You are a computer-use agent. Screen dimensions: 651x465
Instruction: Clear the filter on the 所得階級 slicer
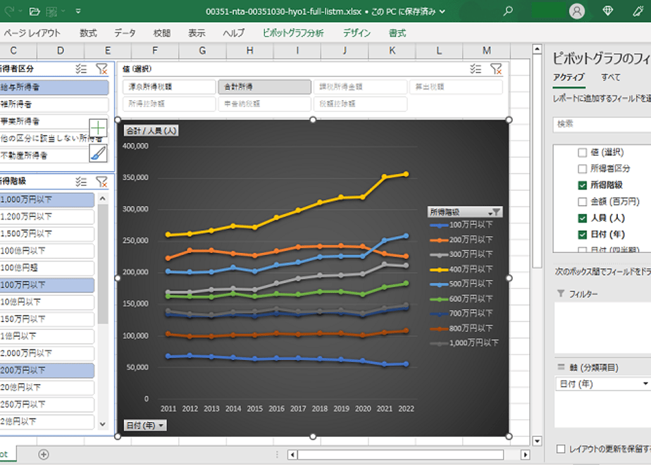pyautogui.click(x=101, y=182)
